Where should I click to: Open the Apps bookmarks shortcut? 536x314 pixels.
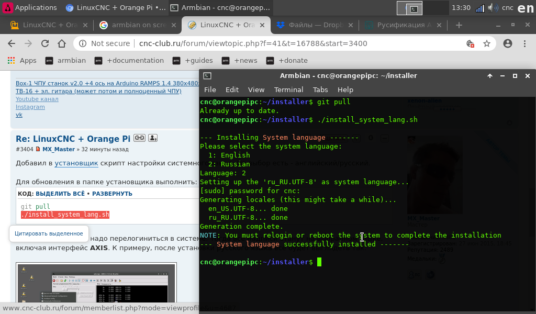click(x=22, y=61)
